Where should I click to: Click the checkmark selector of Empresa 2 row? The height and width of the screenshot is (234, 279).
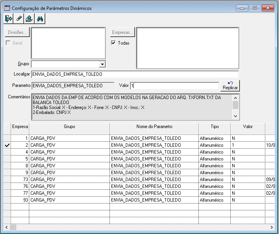[7, 145]
